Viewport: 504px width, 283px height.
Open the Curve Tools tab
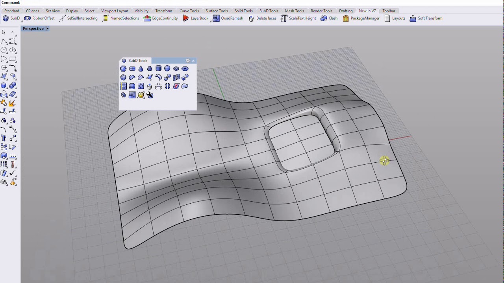[189, 11]
